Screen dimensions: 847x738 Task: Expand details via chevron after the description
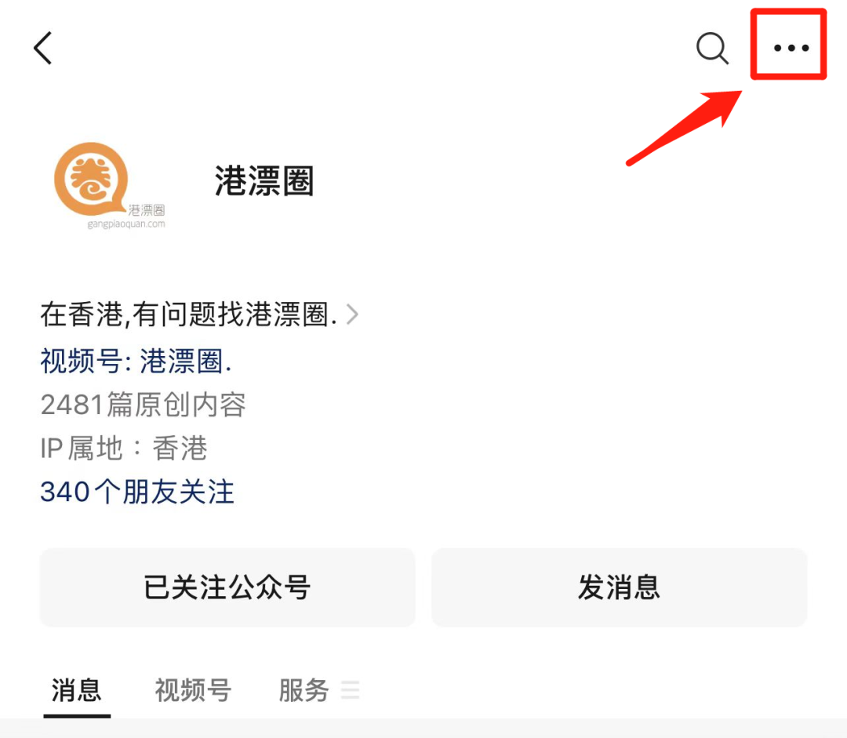352,314
